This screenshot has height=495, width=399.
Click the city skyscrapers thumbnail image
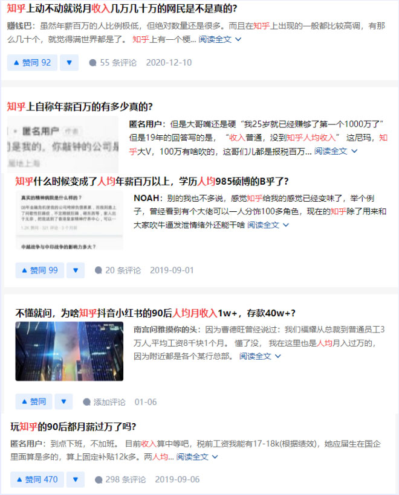click(x=69, y=351)
